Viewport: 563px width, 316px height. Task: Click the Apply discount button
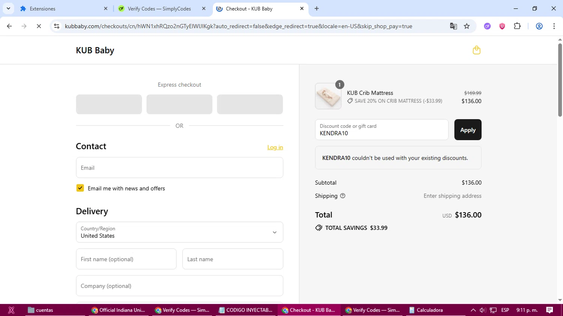tap(468, 130)
